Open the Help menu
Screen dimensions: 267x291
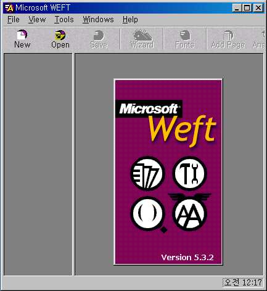click(130, 20)
